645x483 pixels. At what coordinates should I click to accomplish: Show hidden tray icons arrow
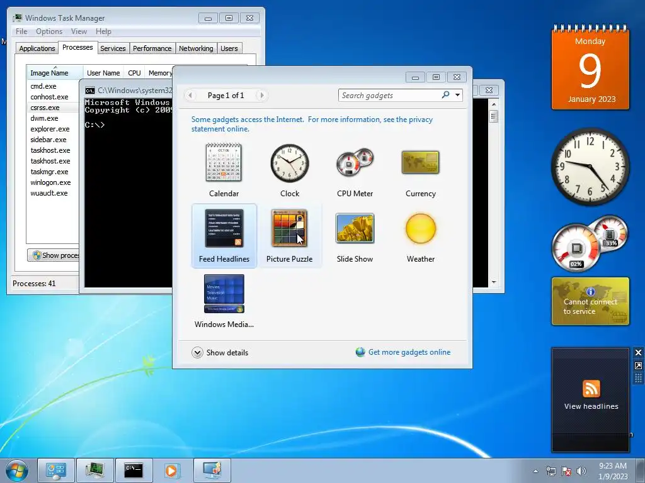click(535, 471)
